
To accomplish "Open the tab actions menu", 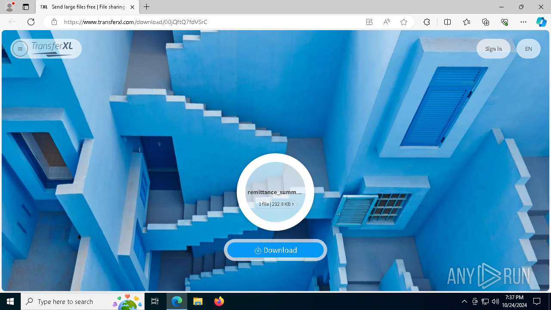I will [x=26, y=7].
